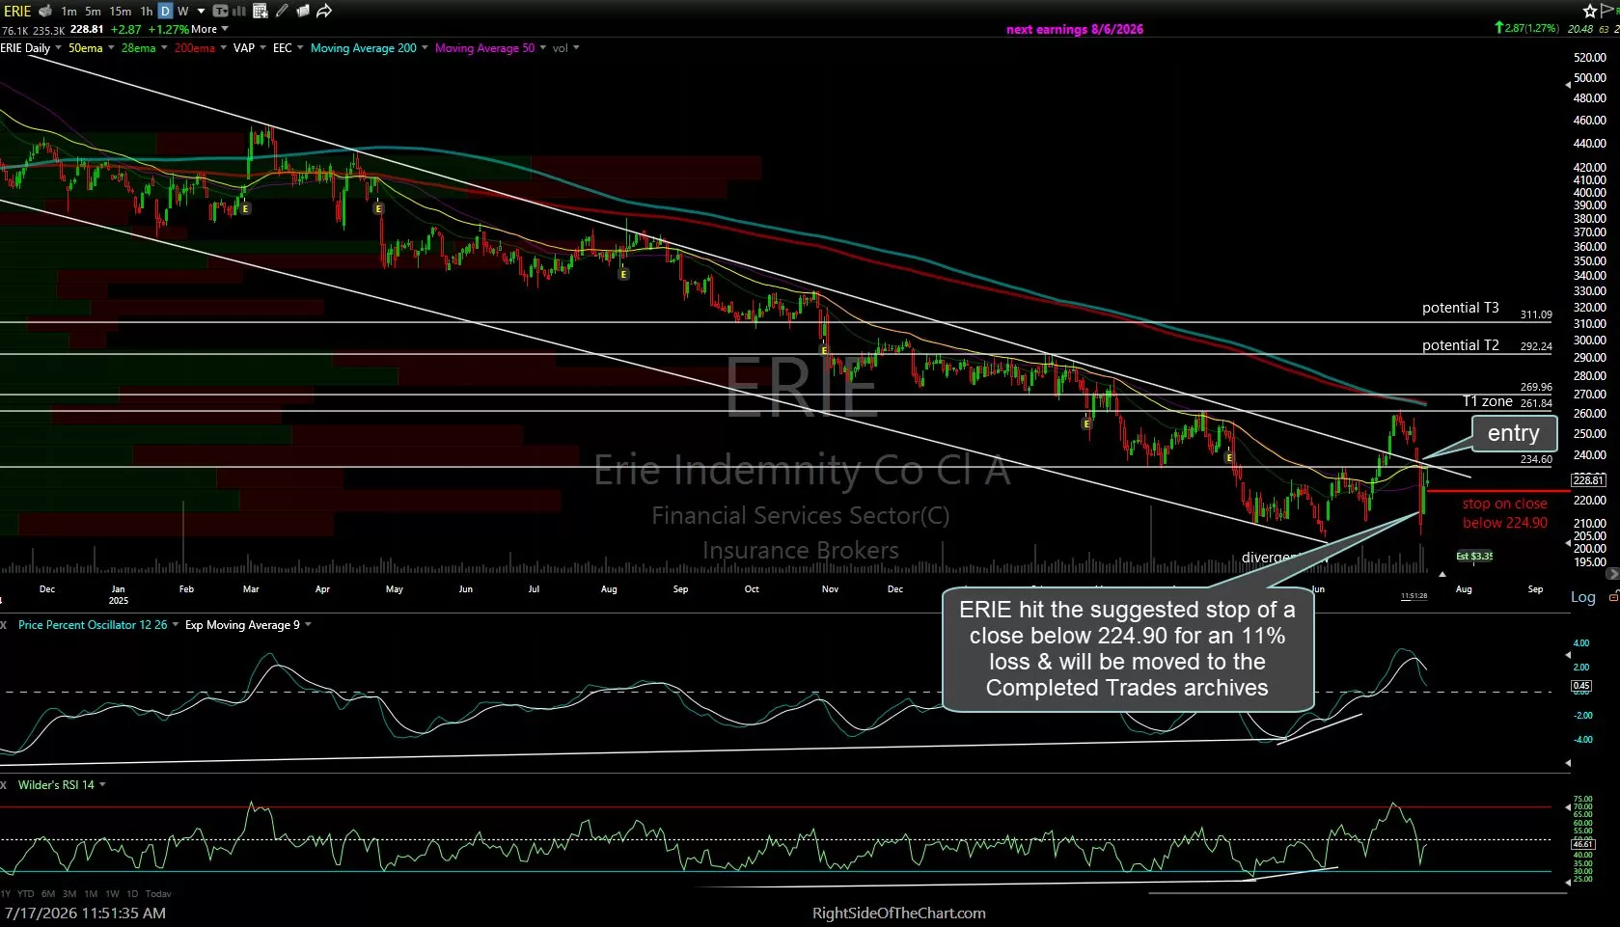
Task: Click the bar chart style icon
Action: tap(238, 11)
